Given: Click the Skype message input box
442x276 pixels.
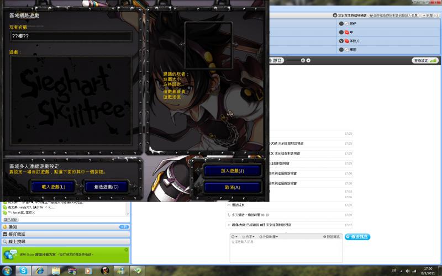Looking at the screenshot, I should click(286, 251).
